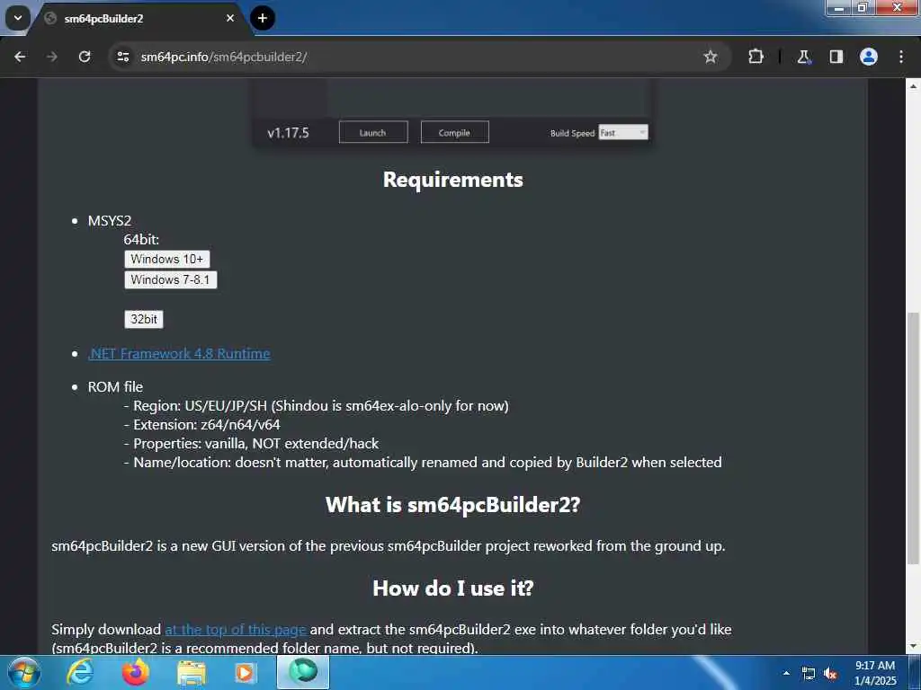Screen dimensions: 921x690
Task: Click the browser forward arrow
Action: [x=52, y=57]
